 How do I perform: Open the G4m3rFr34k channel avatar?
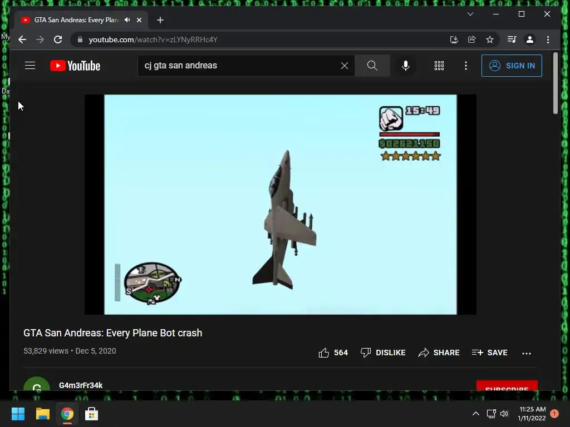pos(37,384)
